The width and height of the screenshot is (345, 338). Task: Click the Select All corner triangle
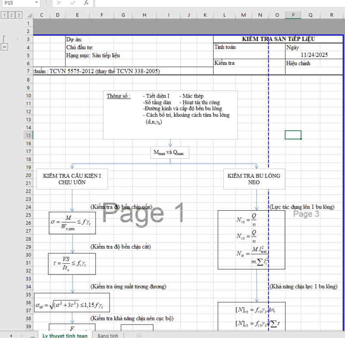coord(29,15)
